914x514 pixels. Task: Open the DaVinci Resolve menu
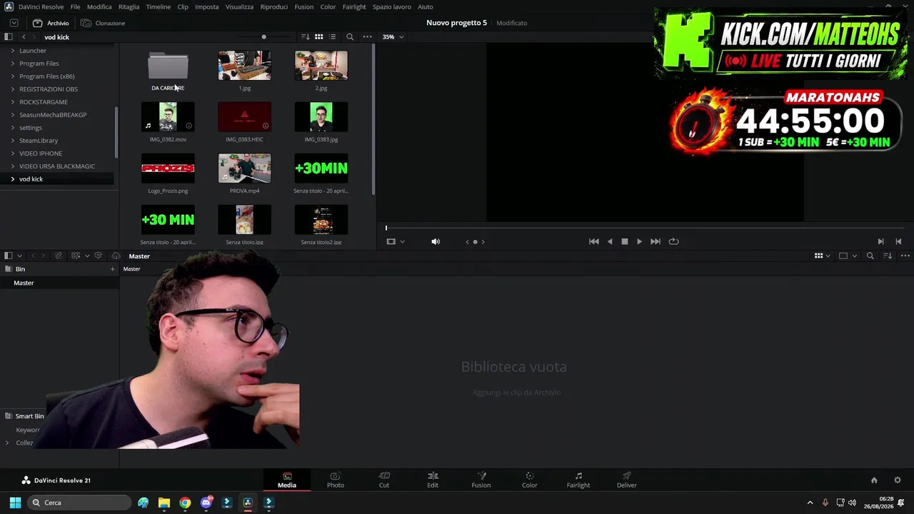(41, 6)
